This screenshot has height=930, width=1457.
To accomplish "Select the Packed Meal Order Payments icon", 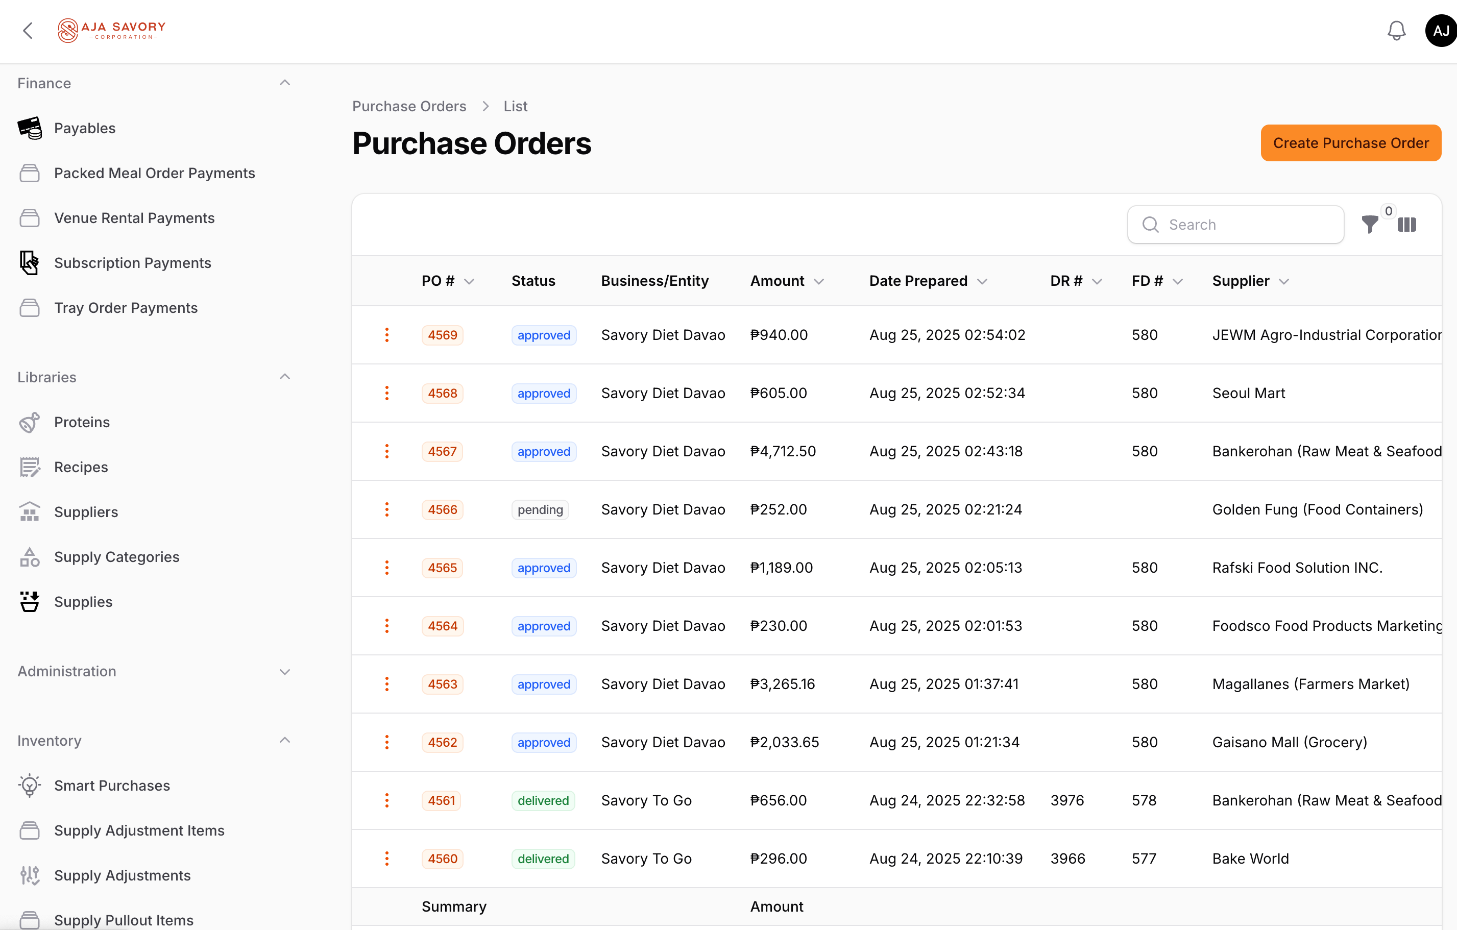I will pyautogui.click(x=30, y=173).
